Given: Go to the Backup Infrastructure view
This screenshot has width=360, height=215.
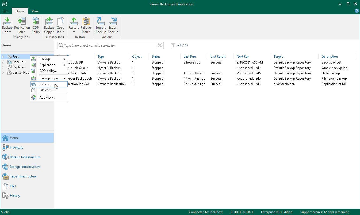Looking at the screenshot, I should pyautogui.click(x=25, y=157).
